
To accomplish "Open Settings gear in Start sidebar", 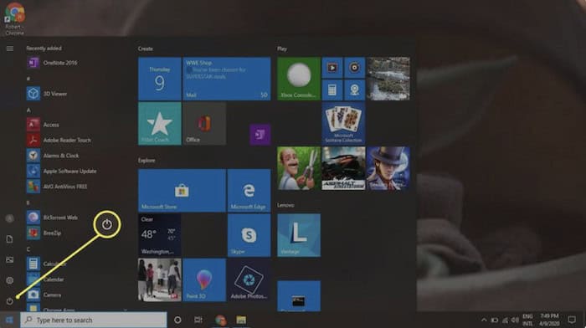I will tap(10, 280).
